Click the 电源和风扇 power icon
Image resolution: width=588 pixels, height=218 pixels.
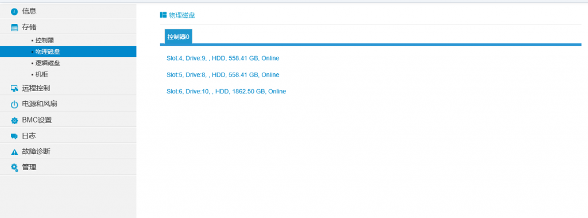(14, 104)
